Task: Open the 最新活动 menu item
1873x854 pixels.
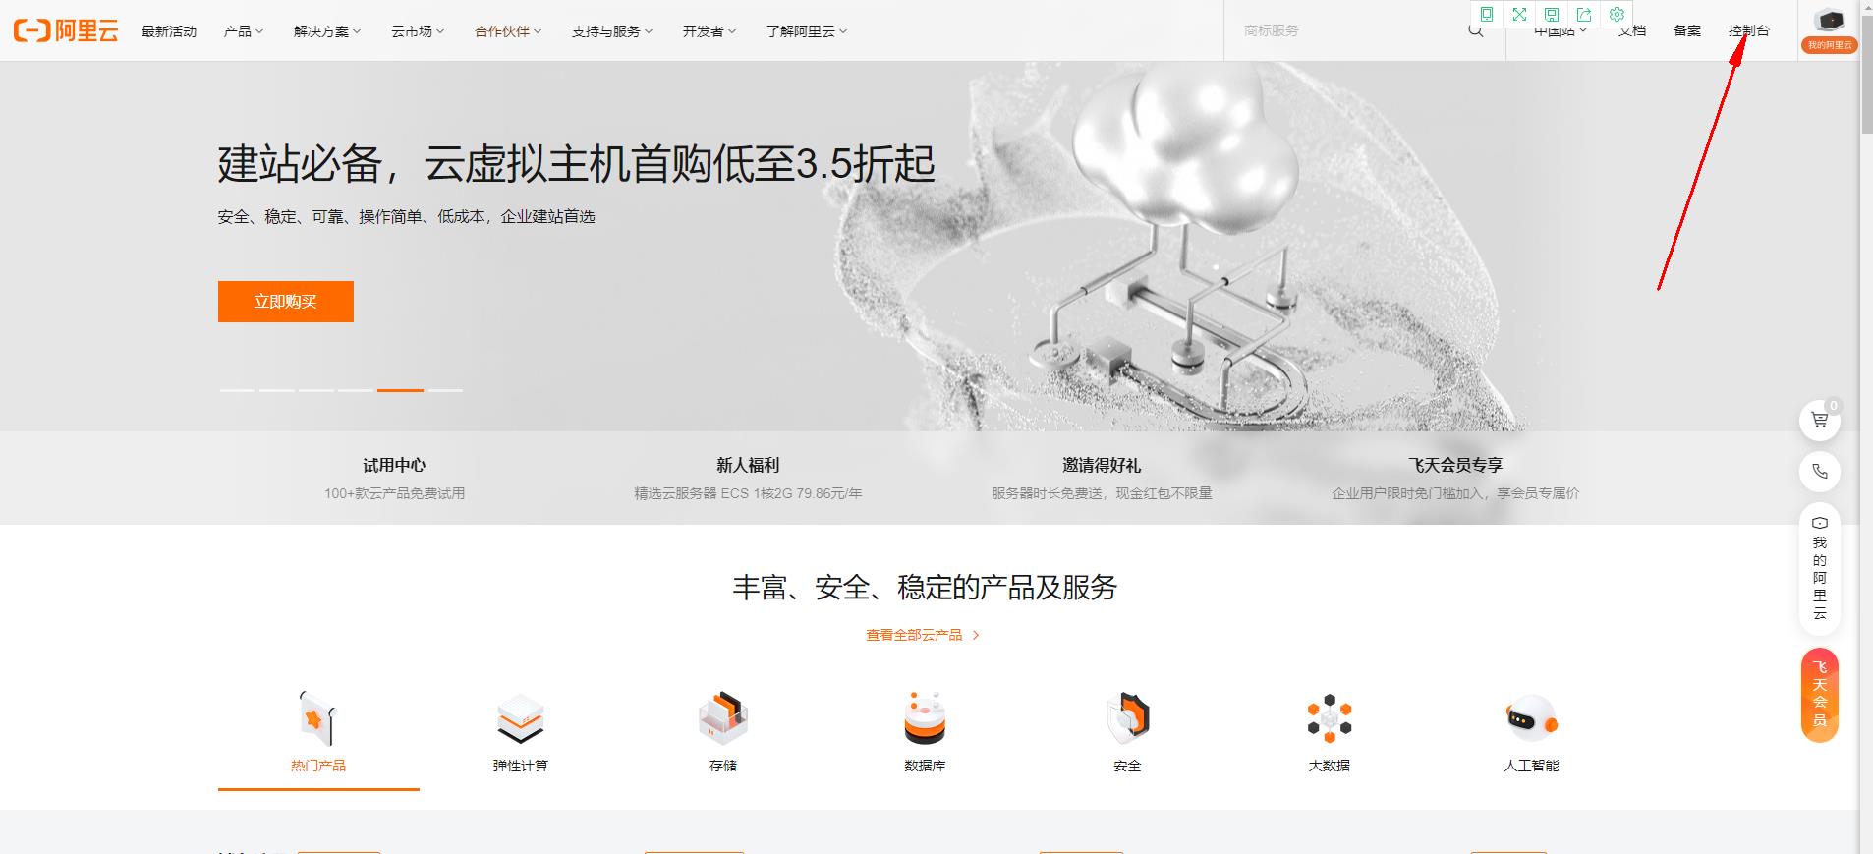Action: (x=169, y=31)
